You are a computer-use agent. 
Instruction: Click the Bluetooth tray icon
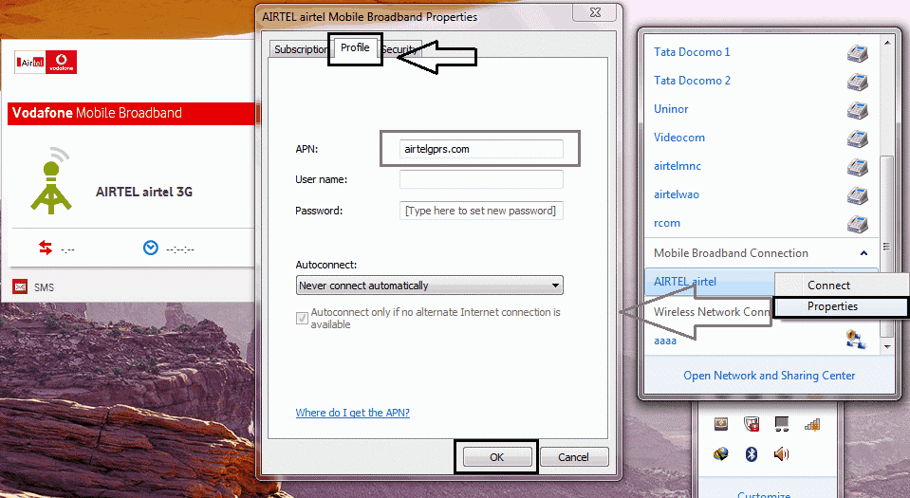tap(752, 453)
